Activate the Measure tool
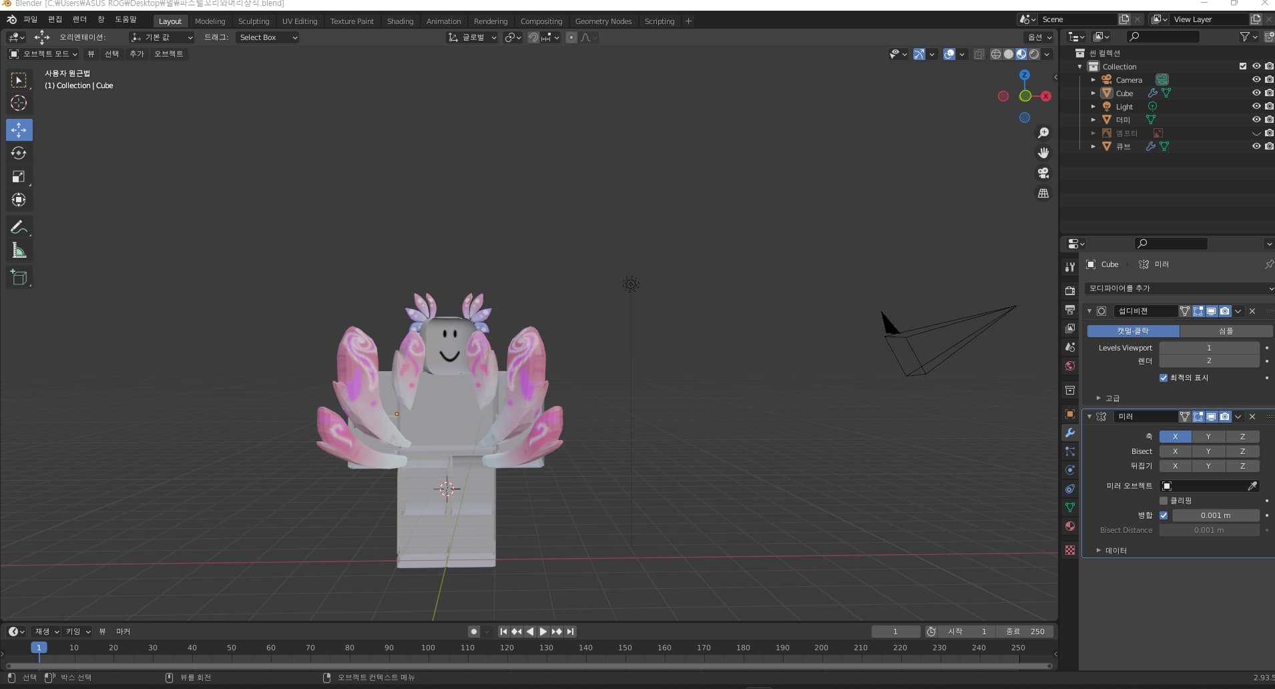Screen dimensions: 1275x689 (19, 250)
